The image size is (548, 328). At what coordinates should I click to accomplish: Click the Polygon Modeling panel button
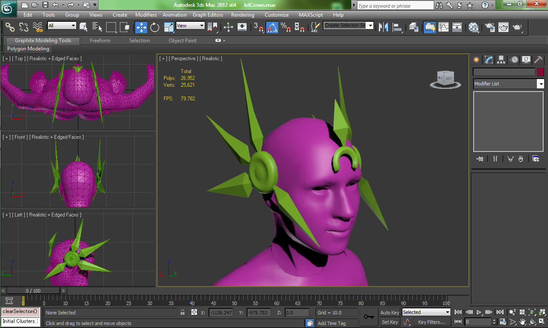tap(28, 49)
